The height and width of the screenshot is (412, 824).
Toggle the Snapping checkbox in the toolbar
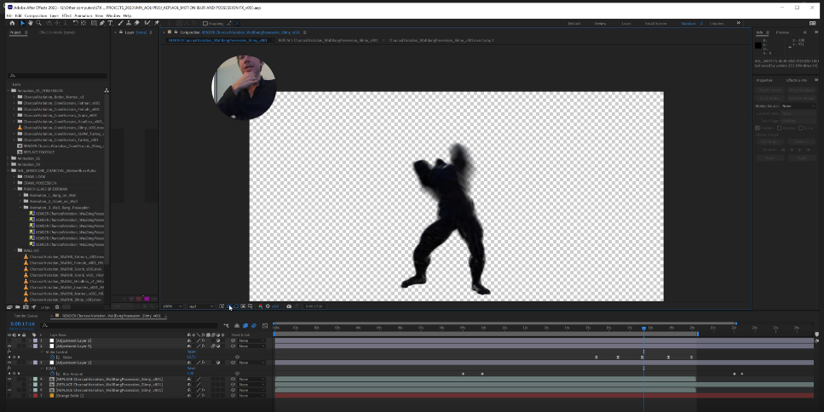[205, 23]
